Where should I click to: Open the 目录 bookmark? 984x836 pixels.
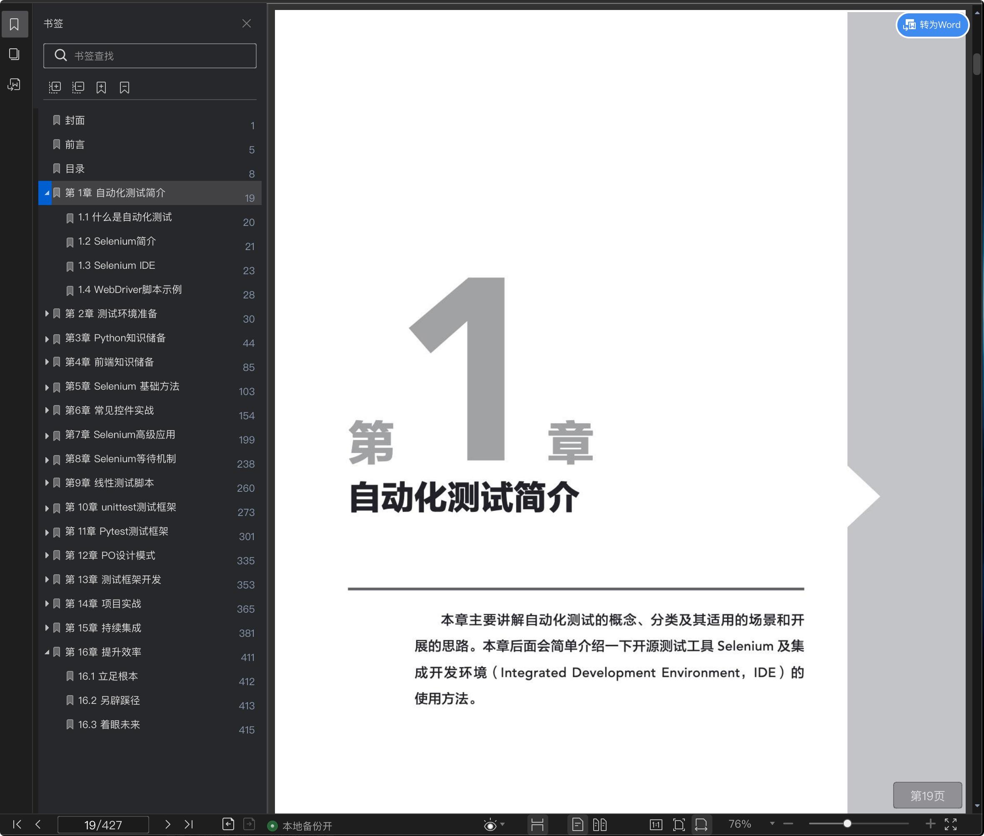pyautogui.click(x=150, y=169)
